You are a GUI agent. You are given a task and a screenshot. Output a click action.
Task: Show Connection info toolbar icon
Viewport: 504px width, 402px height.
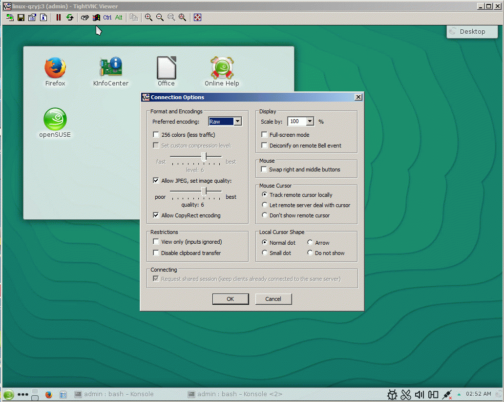[43, 18]
